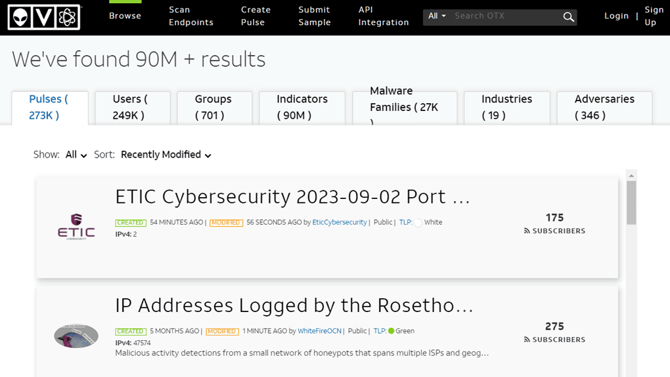The width and height of the screenshot is (670, 377).
Task: Open the ETIC Cybersecurity 2023-09-02 pulse title
Action: 292,197
